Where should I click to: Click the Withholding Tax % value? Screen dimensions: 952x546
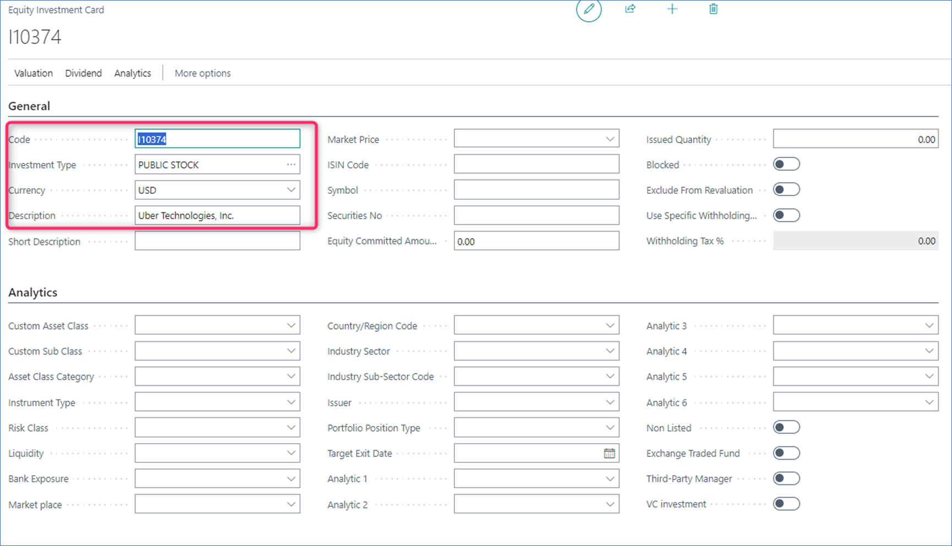coord(856,241)
